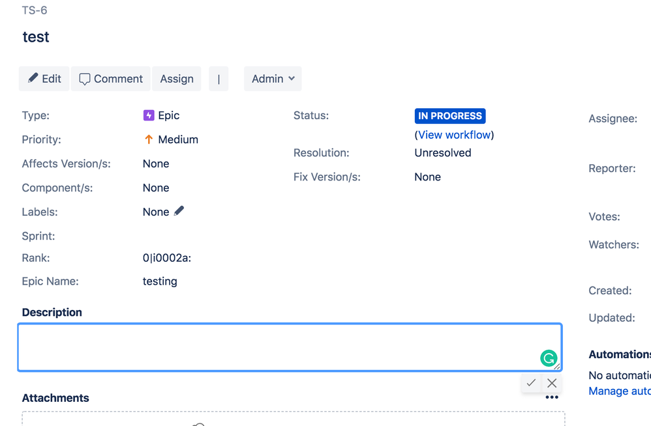Screen dimensions: 651x426
Task: Open the Admin dropdown menu
Action: point(272,78)
